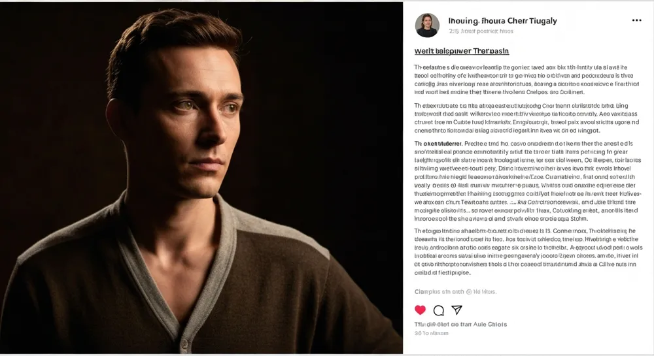This screenshot has width=654, height=356.
Task: Click the '30 To rlarom' timestamp
Action: [431, 333]
